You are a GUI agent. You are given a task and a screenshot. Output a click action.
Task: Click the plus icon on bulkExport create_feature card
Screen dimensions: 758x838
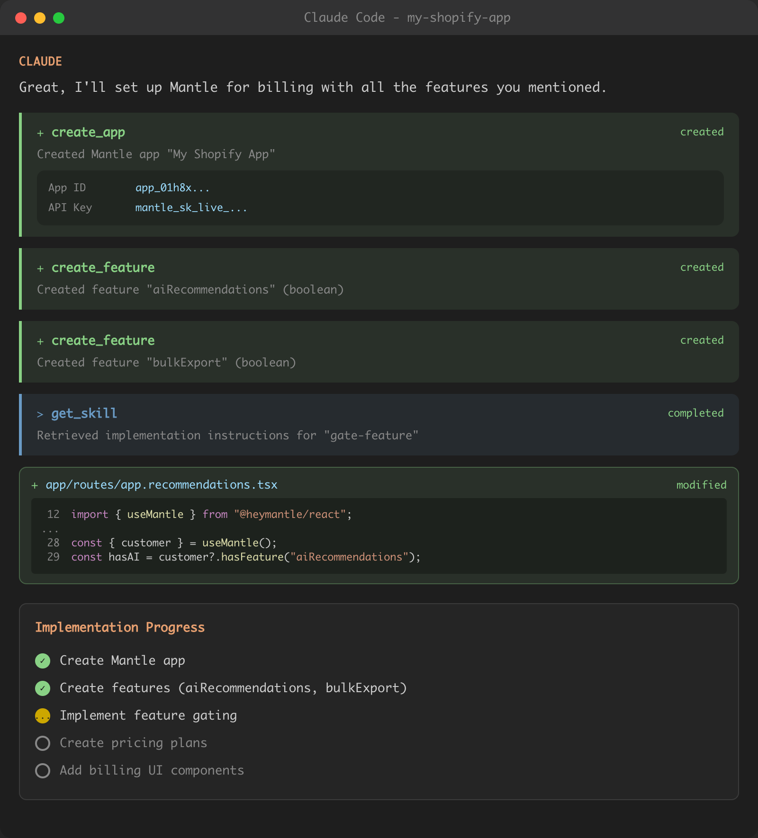click(x=41, y=340)
